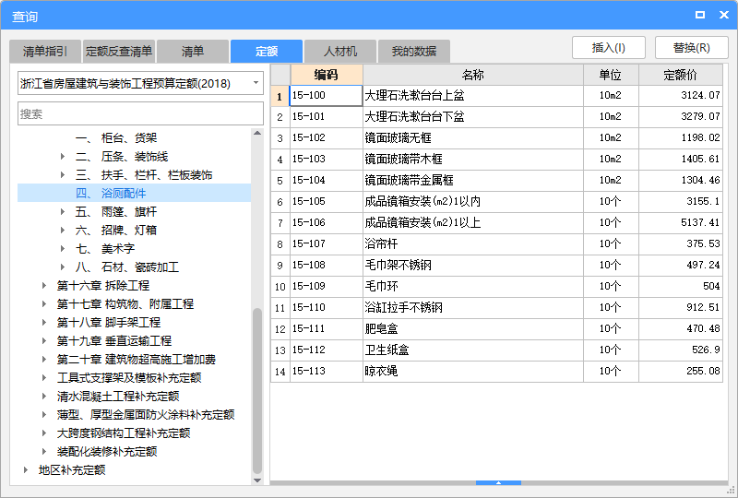
Task: Expand 第十七章 构筑物、附属工程 chapter
Action: pyautogui.click(x=43, y=303)
